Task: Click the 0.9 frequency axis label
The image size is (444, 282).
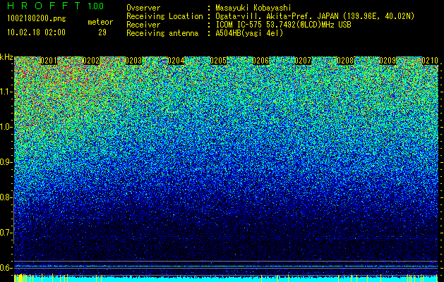Action: pos(6,162)
